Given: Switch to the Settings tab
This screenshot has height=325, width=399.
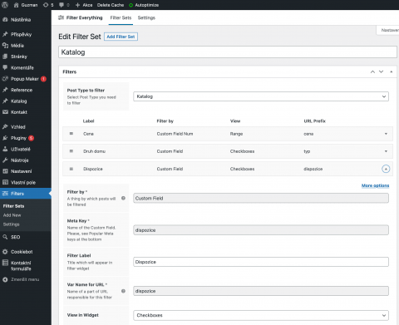Looking at the screenshot, I should (x=146, y=17).
